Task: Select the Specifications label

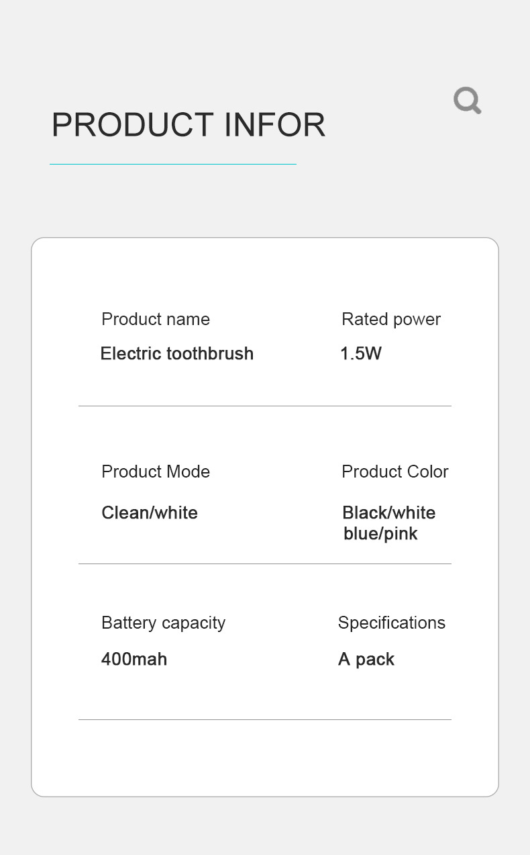Action: (392, 623)
